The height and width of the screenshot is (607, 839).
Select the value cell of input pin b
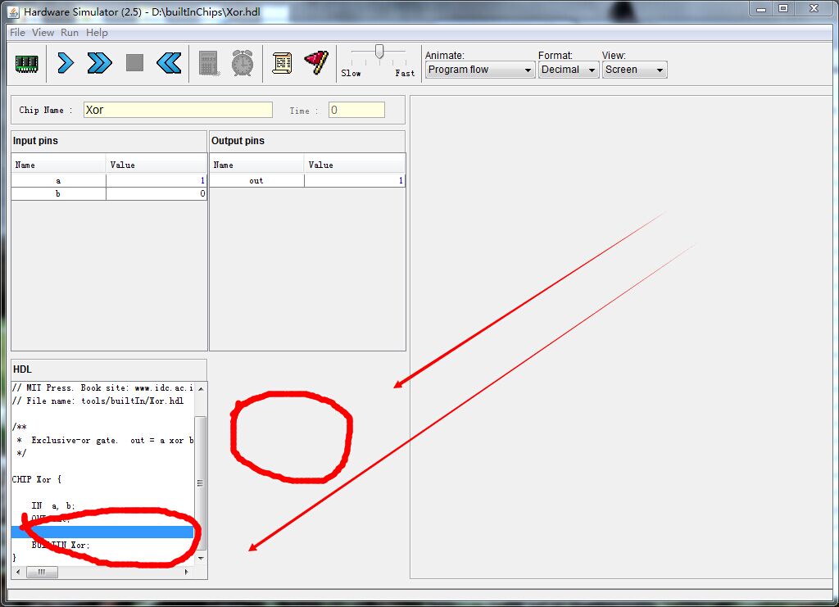(156, 194)
